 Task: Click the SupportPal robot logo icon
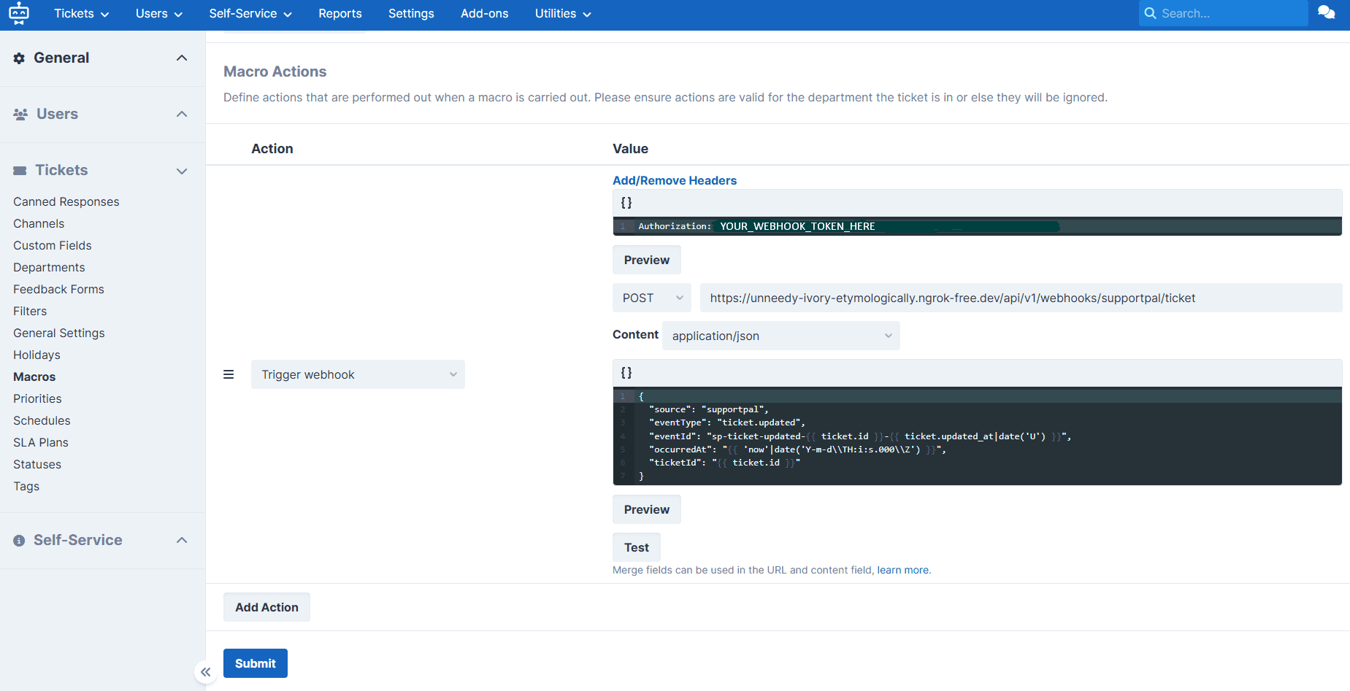tap(19, 13)
